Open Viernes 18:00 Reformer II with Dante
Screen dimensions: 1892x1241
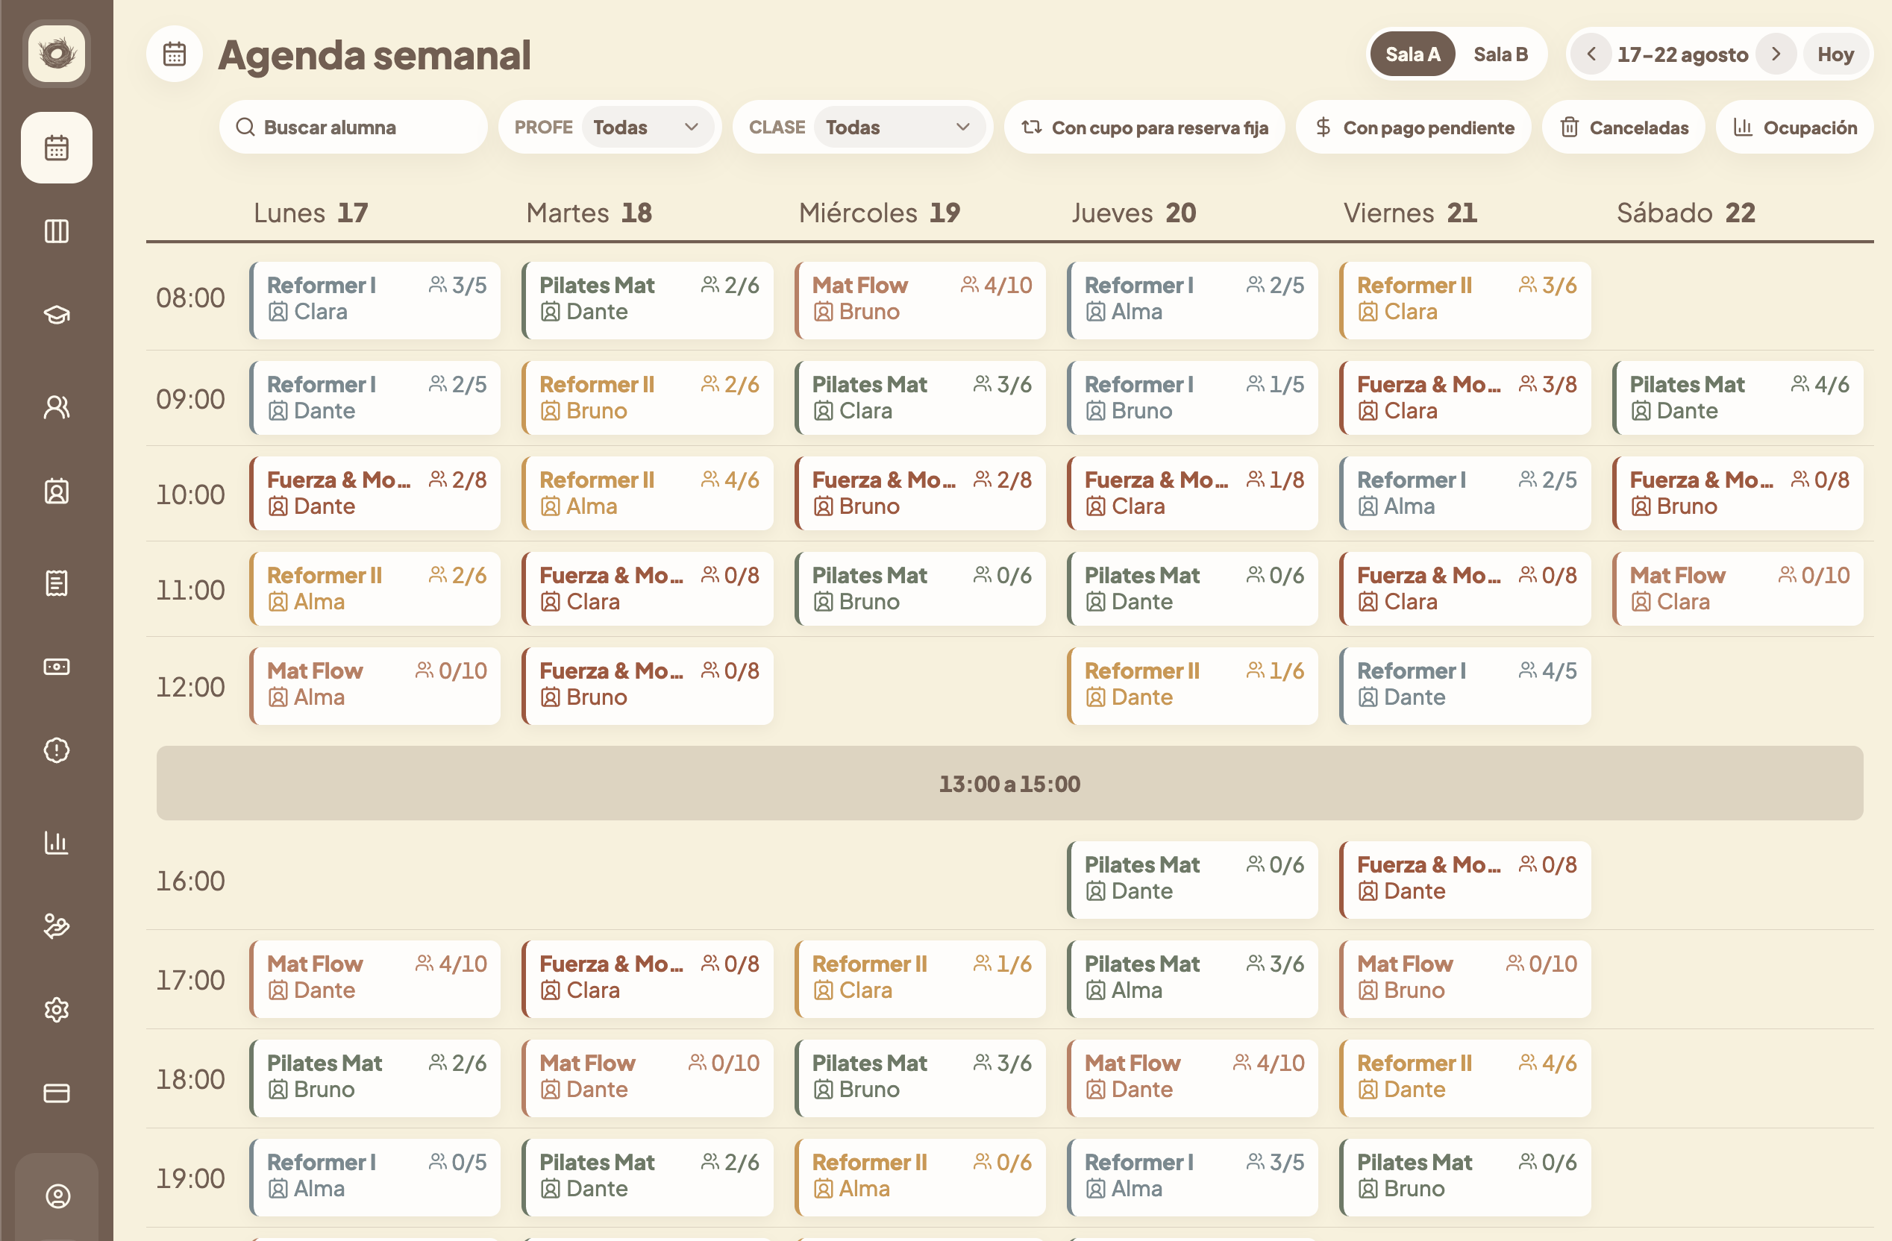1465,1078
